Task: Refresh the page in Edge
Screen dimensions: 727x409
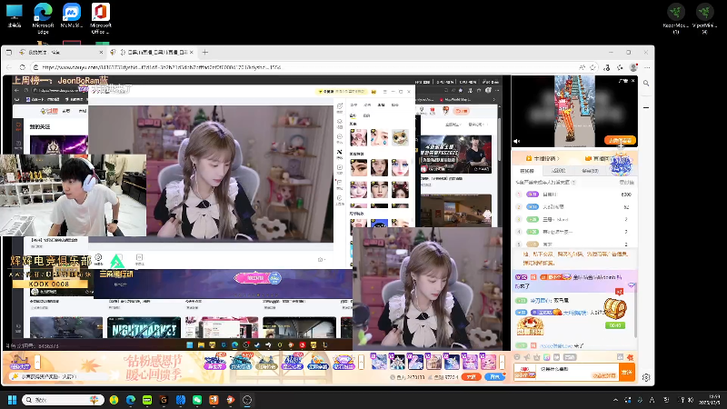Action: pyautogui.click(x=22, y=67)
